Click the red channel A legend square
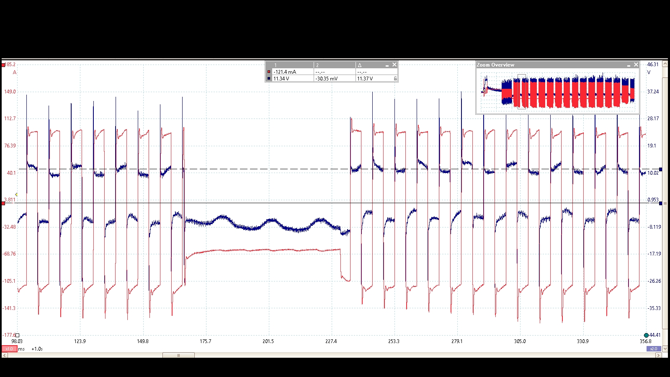The image size is (670, 377). click(269, 72)
